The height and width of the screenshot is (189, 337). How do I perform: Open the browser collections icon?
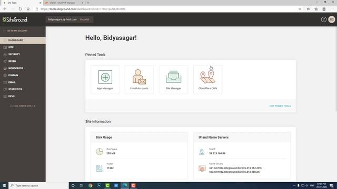coord(316,9)
